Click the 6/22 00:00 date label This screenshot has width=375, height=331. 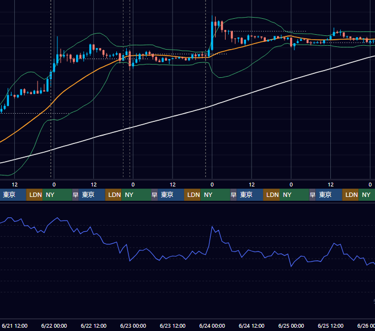click(54, 325)
